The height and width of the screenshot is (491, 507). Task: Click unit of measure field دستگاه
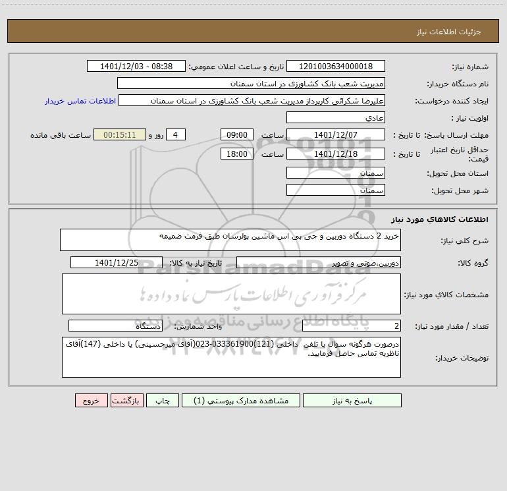click(115, 326)
